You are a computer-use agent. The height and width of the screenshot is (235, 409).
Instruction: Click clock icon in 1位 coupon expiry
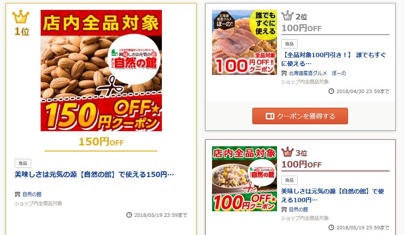pos(129,215)
